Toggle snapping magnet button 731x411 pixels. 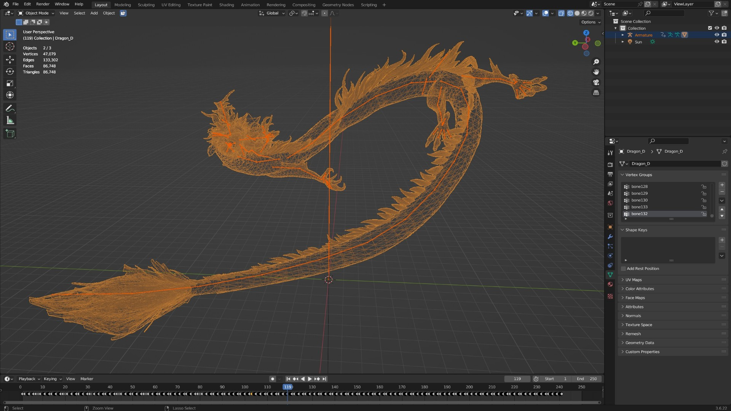tap(304, 13)
